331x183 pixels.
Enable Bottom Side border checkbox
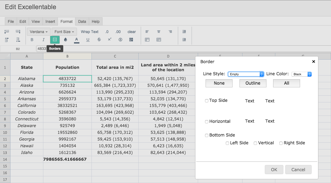pos(207,135)
